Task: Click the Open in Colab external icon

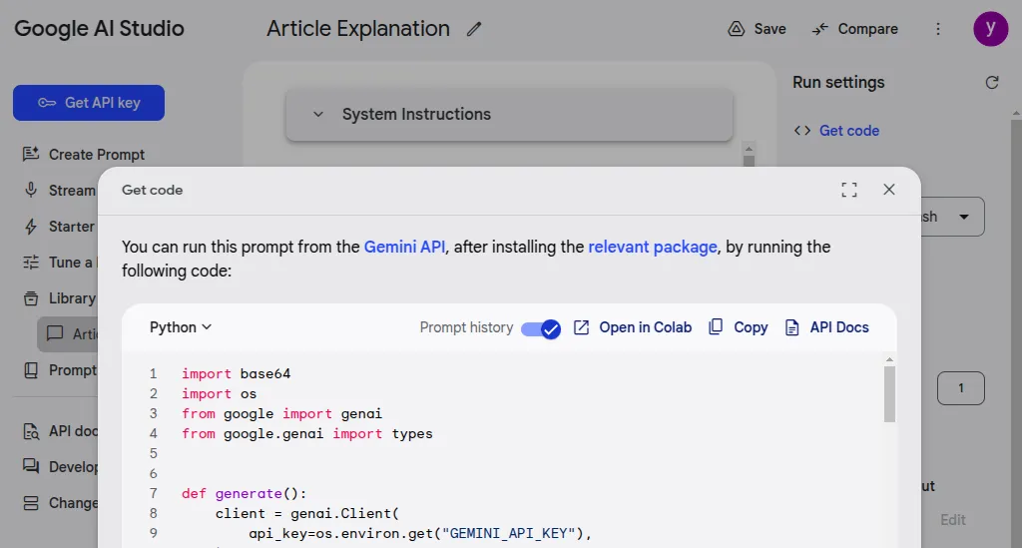Action: pos(581,327)
